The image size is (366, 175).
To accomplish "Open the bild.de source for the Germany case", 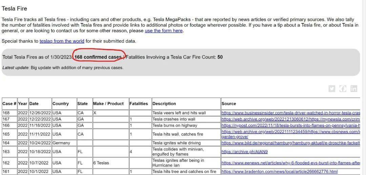I will pyautogui.click(x=290, y=143).
